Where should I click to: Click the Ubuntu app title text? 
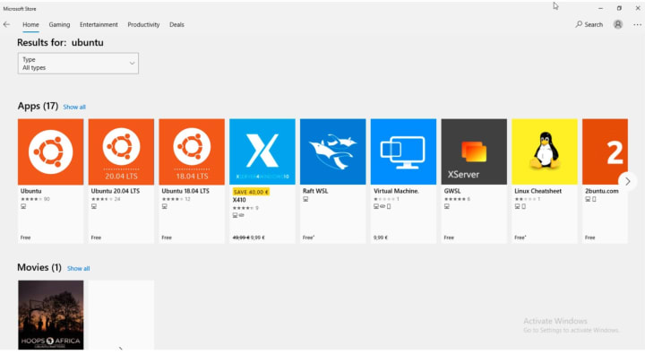pyautogui.click(x=30, y=191)
